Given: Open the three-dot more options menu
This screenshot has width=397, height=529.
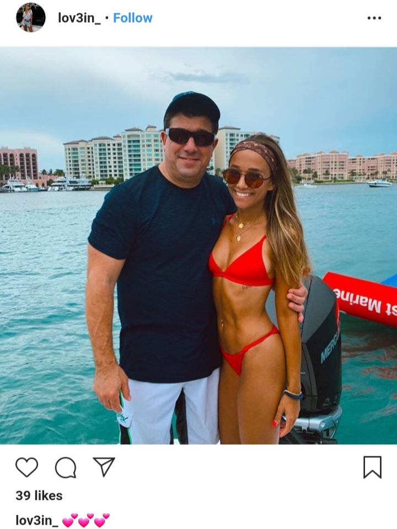Looking at the screenshot, I should pos(374,18).
